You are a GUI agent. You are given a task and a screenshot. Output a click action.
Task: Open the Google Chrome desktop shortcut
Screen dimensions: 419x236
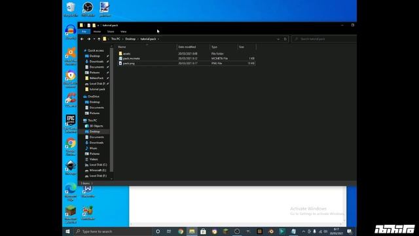click(71, 147)
